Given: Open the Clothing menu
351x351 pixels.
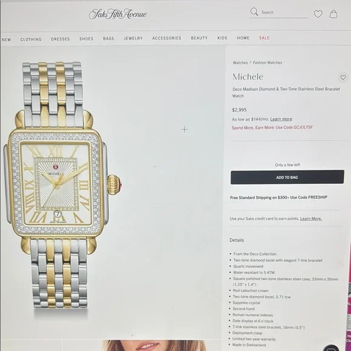Looking at the screenshot, I should coord(31,39).
